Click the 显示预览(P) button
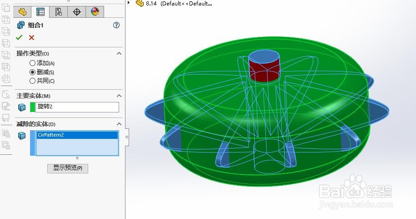 tap(68, 168)
